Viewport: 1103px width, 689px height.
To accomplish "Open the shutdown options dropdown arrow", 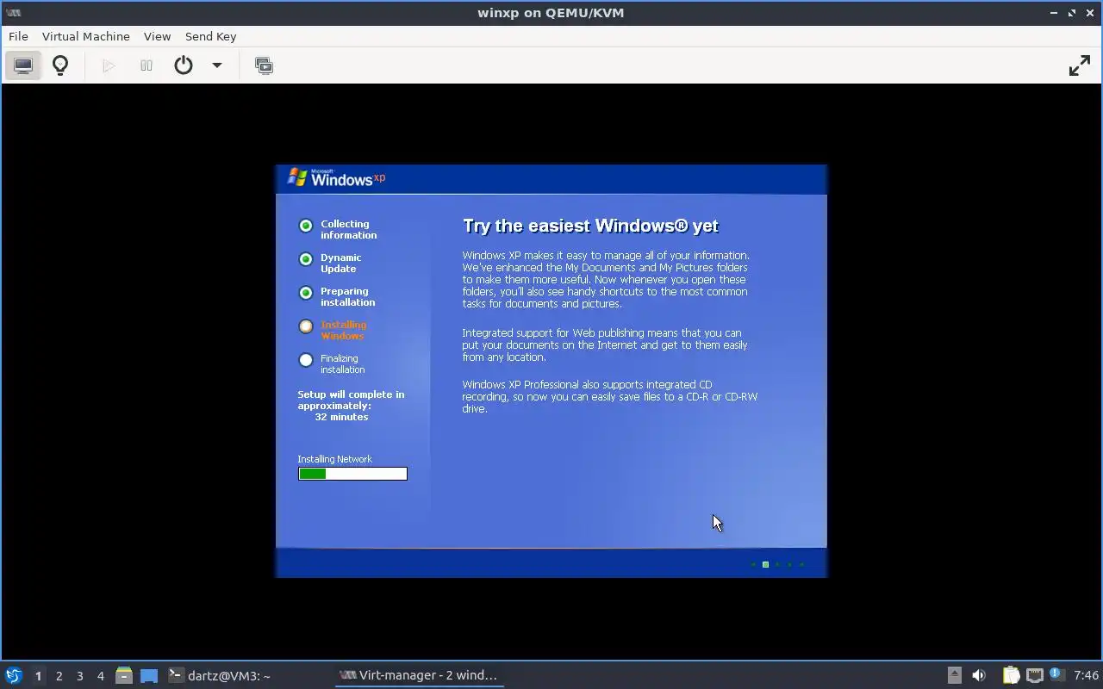I will tap(217, 65).
